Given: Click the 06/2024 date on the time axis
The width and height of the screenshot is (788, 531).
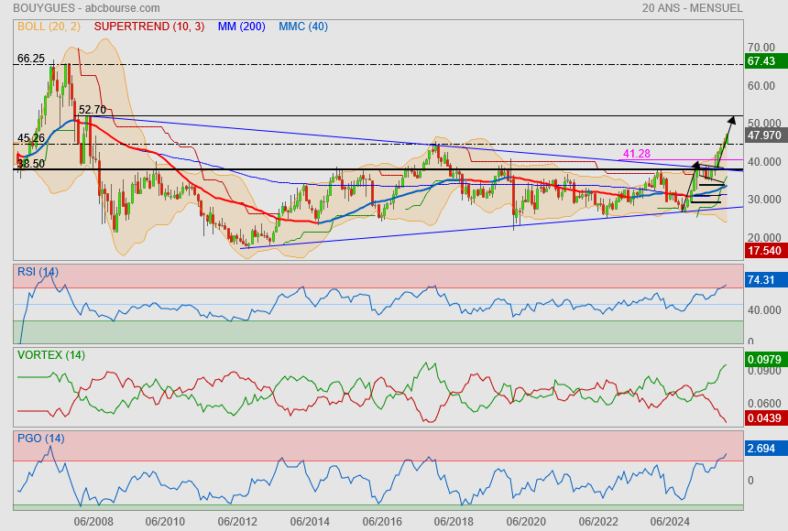Looking at the screenshot, I should 670,522.
